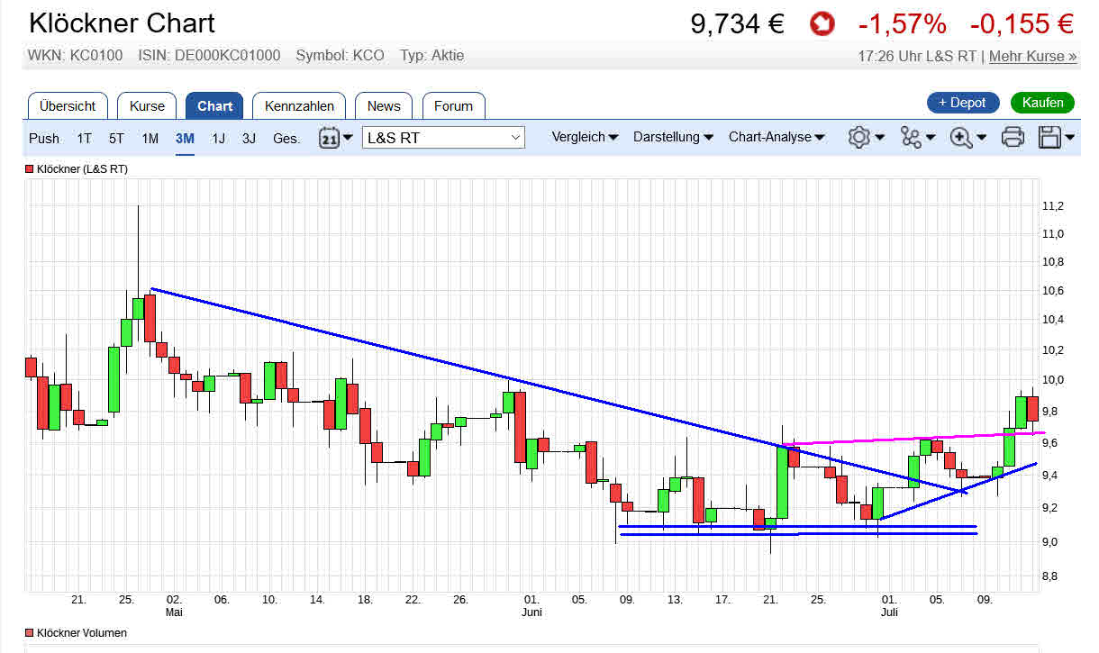This screenshot has height=653, width=1099.
Task: Select the Ges. timeframe
Action: [286, 139]
